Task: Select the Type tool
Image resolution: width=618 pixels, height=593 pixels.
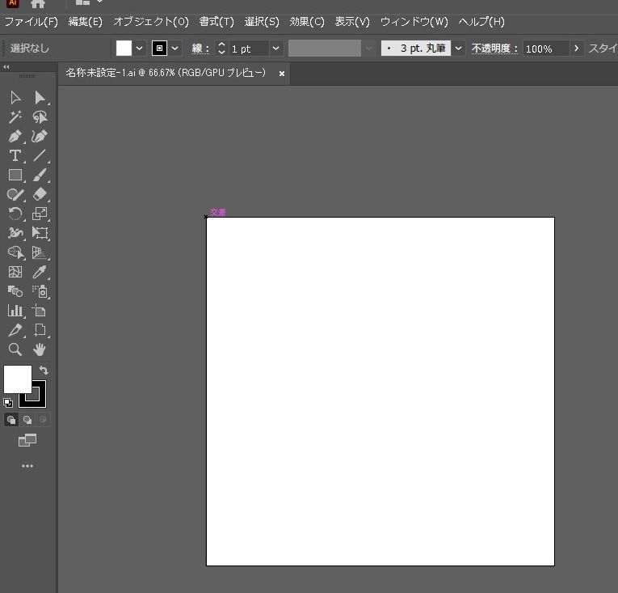Action: coord(15,156)
